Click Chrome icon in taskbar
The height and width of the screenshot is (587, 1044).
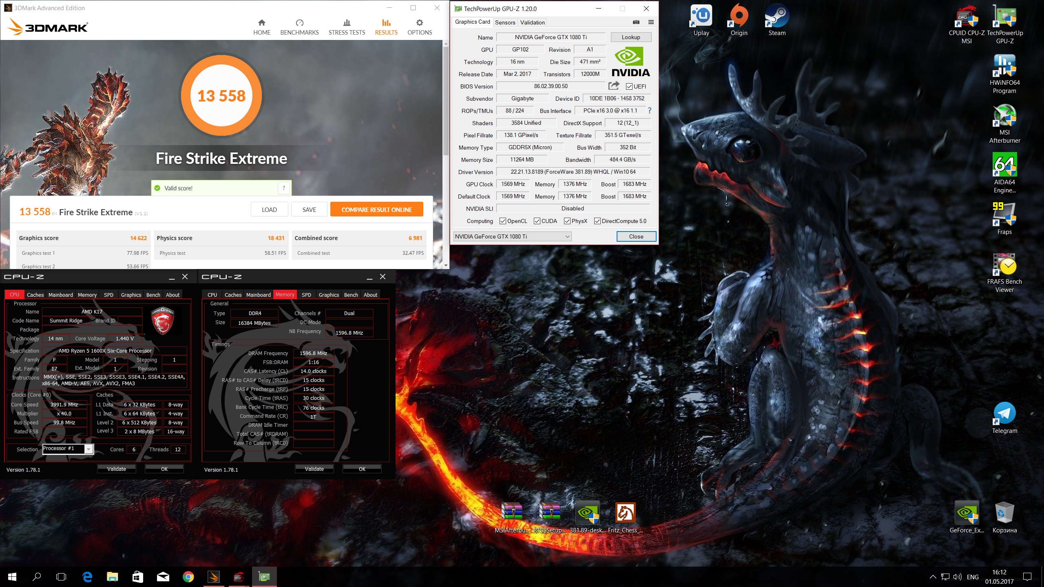[x=188, y=576]
